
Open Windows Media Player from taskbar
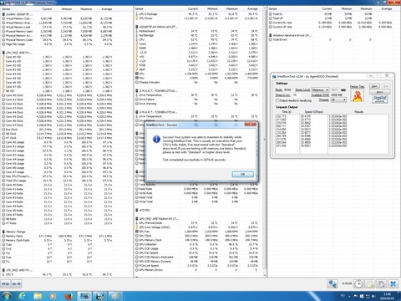53,296
